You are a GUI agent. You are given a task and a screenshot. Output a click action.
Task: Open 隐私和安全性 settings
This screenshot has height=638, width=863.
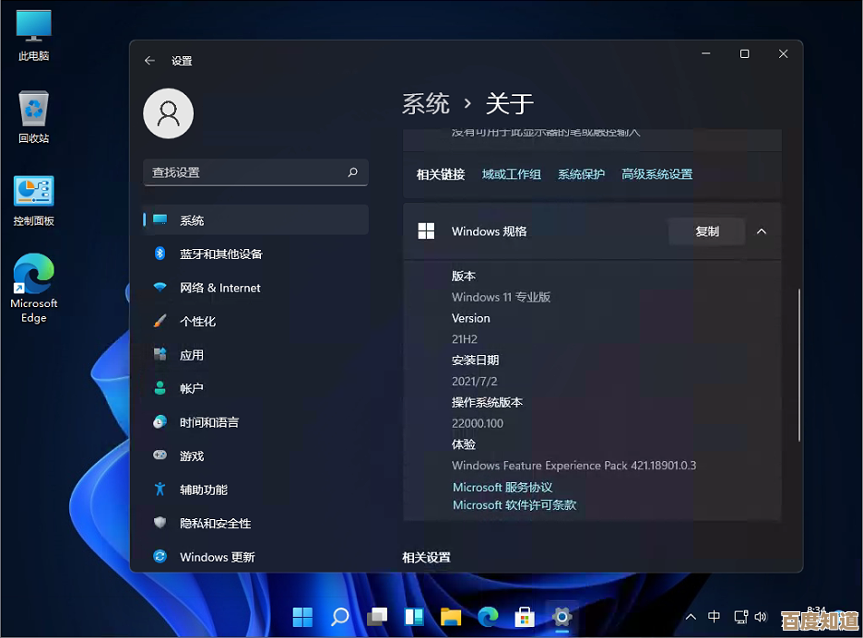click(x=215, y=523)
